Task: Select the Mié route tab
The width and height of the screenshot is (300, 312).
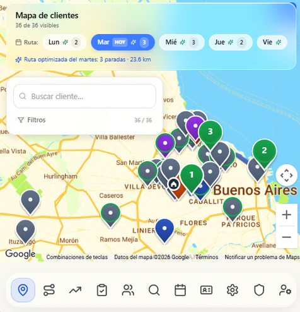Action: click(x=182, y=42)
